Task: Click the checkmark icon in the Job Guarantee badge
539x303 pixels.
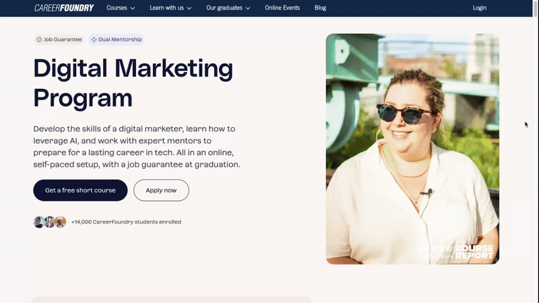Action: tap(39, 40)
